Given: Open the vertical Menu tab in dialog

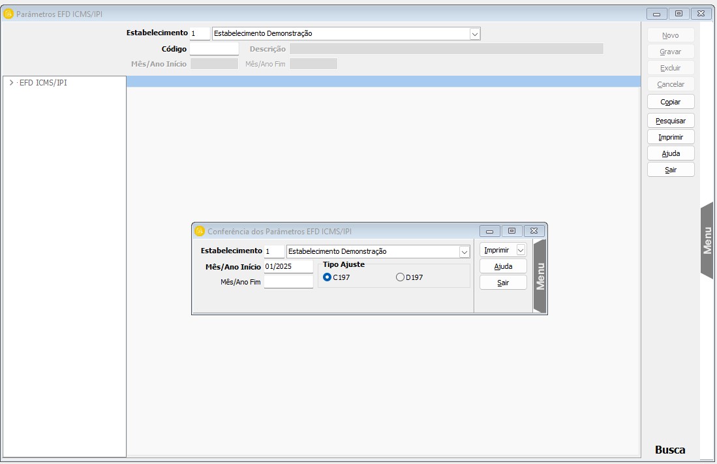Looking at the screenshot, I should pos(540,276).
